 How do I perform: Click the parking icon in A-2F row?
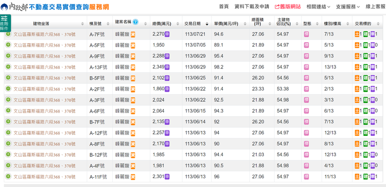tap(167, 89)
